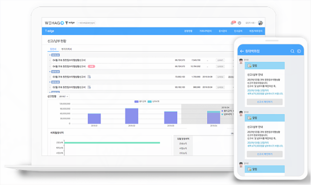Tap the third sender avatar in the phone chat
311x185 pixels.
click(x=241, y=164)
